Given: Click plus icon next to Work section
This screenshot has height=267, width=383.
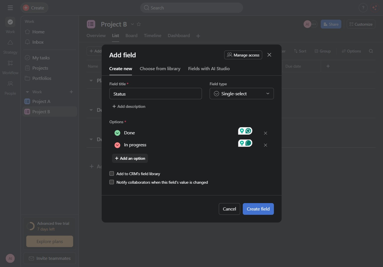Looking at the screenshot, I should coord(71,92).
